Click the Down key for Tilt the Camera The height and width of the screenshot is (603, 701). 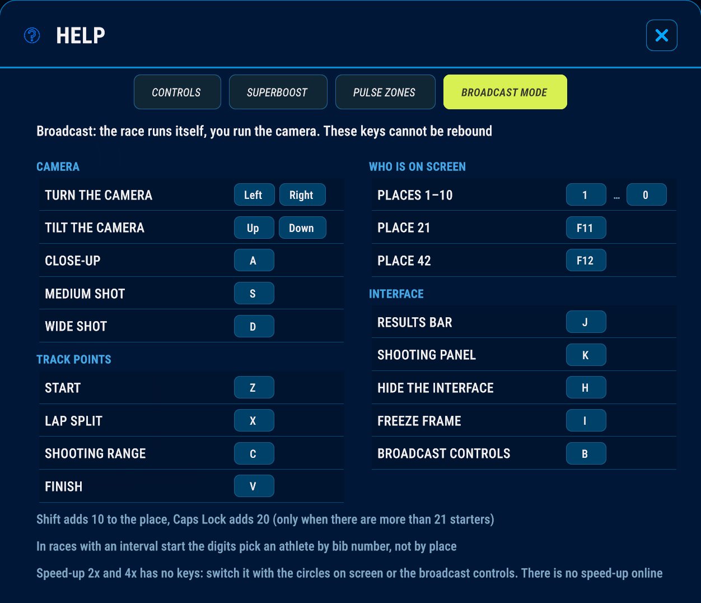[x=302, y=228]
